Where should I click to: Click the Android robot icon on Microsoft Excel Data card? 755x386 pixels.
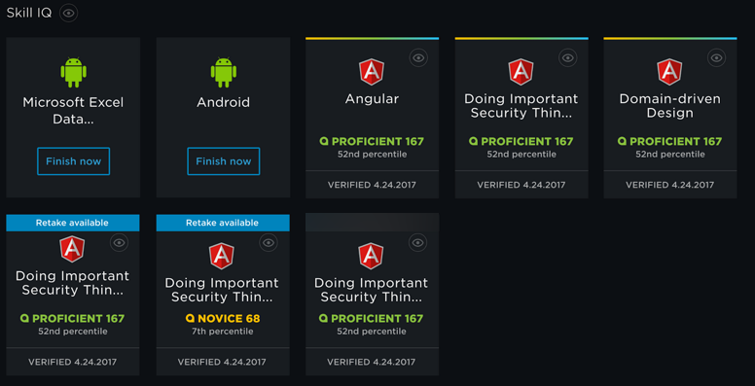click(73, 72)
